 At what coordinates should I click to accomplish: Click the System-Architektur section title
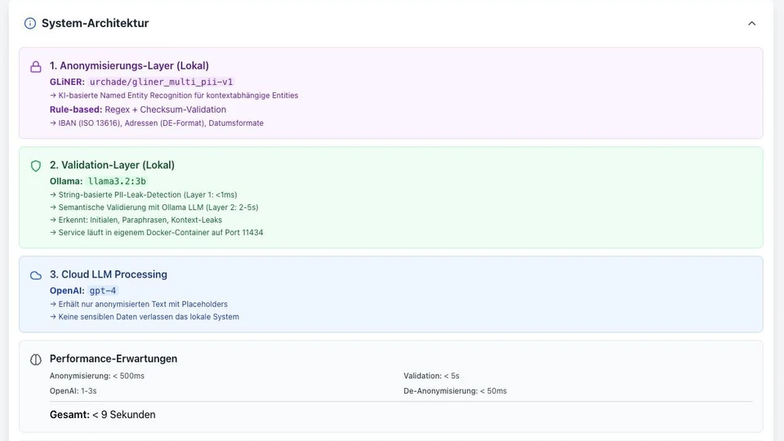pyautogui.click(x=95, y=24)
